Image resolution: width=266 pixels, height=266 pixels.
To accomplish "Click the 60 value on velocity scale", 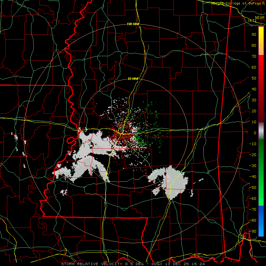I will tap(254, 67).
